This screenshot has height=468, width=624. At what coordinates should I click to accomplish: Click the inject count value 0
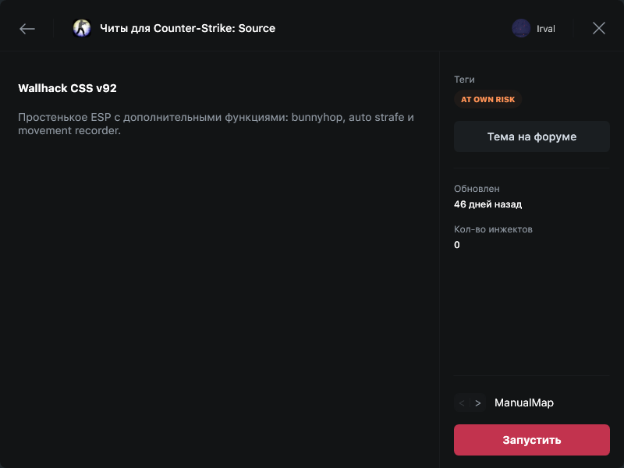pos(457,245)
